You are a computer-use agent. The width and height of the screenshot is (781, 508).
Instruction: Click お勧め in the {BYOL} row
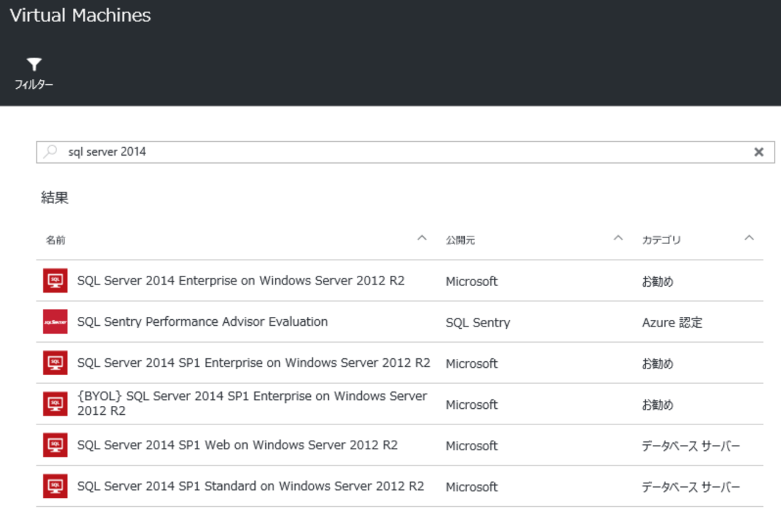click(x=658, y=405)
